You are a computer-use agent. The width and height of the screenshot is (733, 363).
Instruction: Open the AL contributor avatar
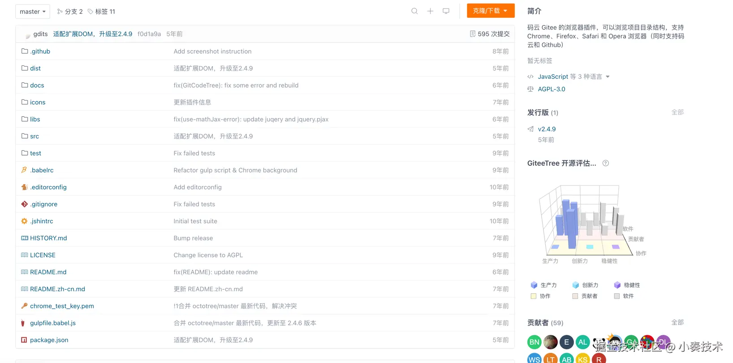[582, 342]
